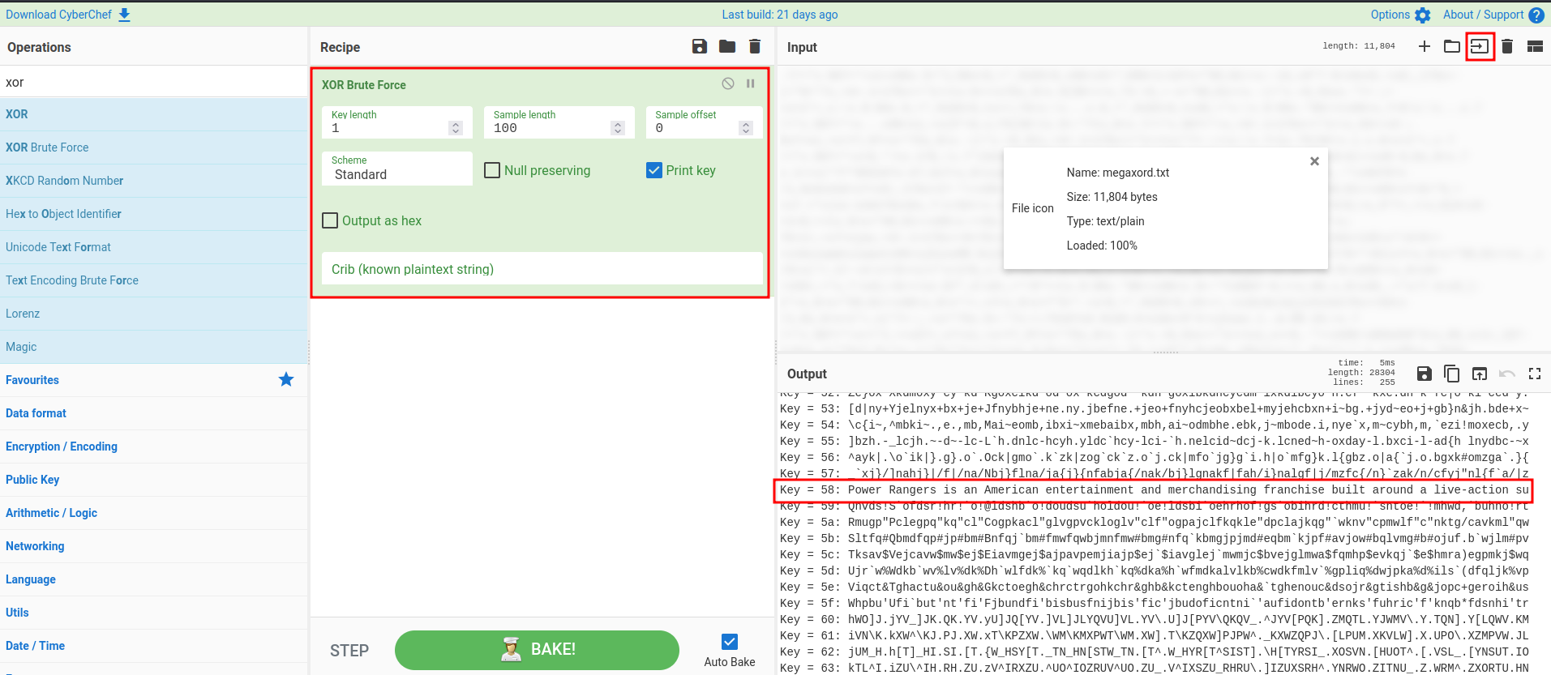Copy raw output to clipboard

click(1452, 374)
